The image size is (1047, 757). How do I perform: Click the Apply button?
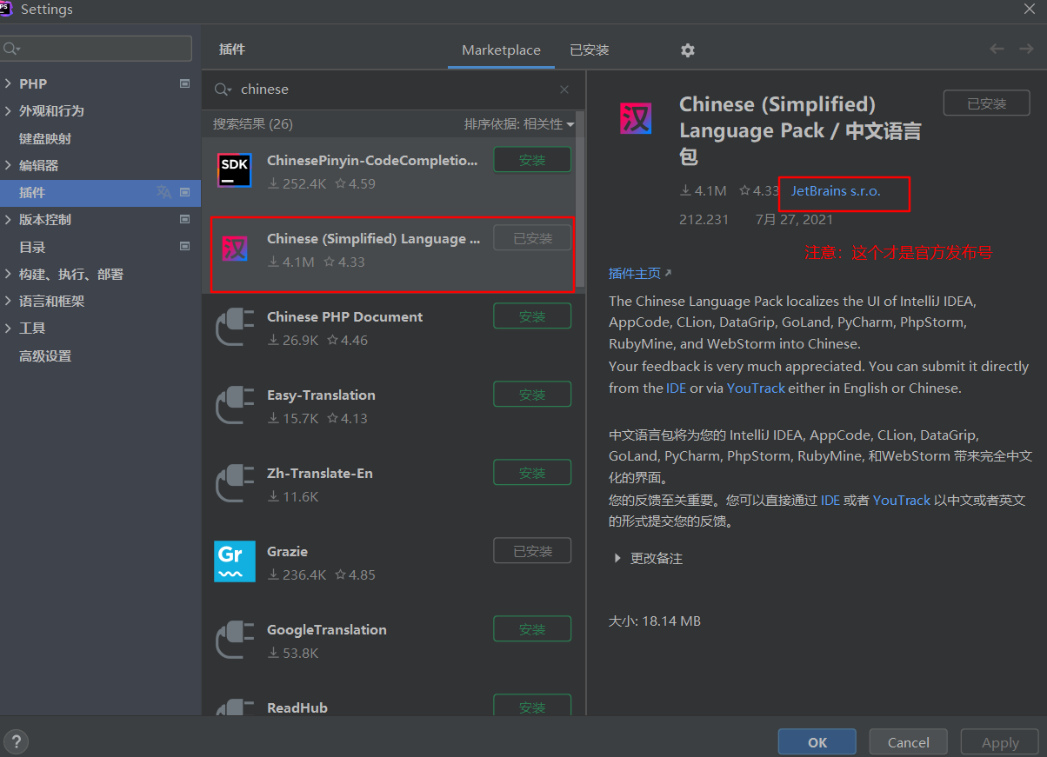pyautogui.click(x=1000, y=742)
